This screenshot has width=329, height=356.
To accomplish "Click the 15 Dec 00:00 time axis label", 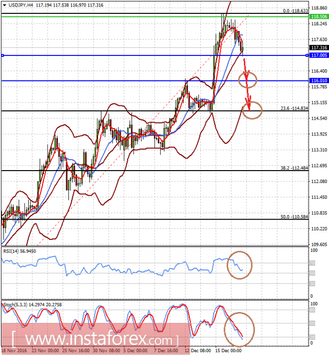I will click(228, 351).
